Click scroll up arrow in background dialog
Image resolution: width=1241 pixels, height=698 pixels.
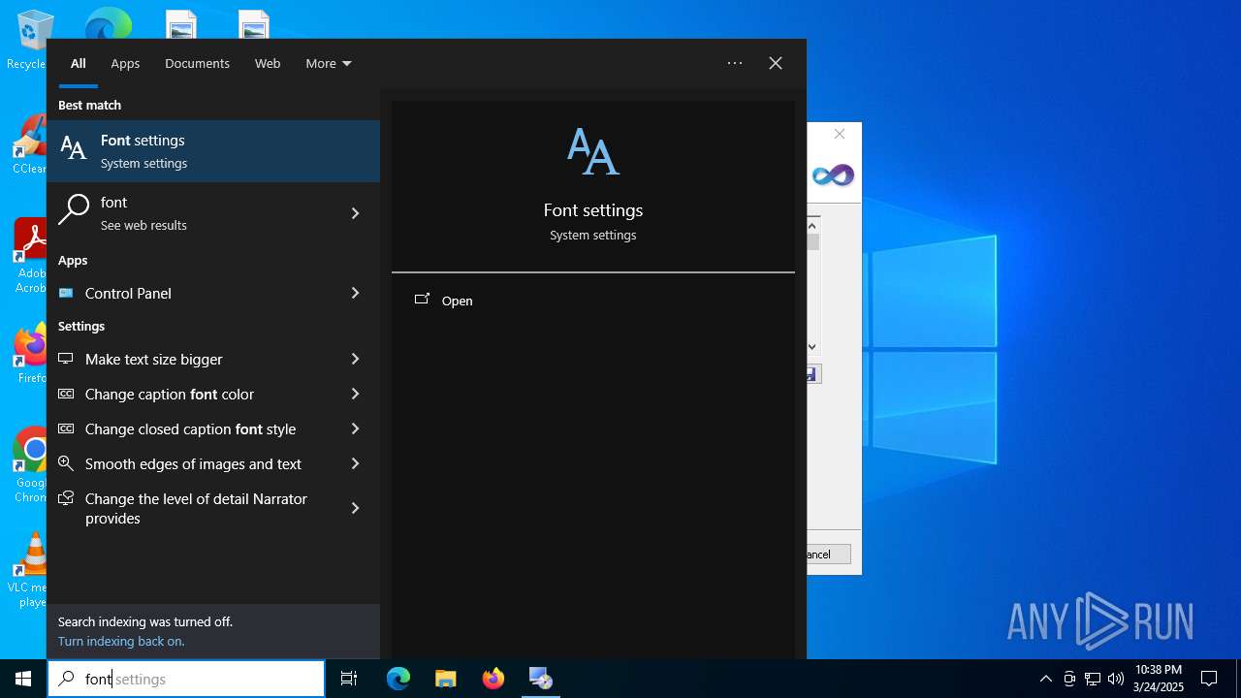coord(812,225)
